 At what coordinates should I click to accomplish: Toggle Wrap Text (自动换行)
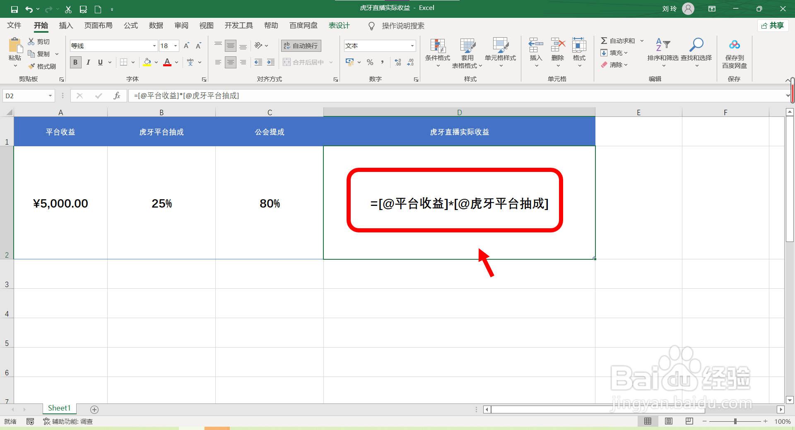coord(301,46)
